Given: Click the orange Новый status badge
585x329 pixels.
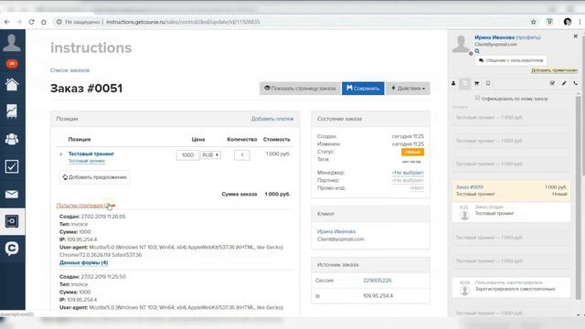Looking at the screenshot, I should point(412,152).
